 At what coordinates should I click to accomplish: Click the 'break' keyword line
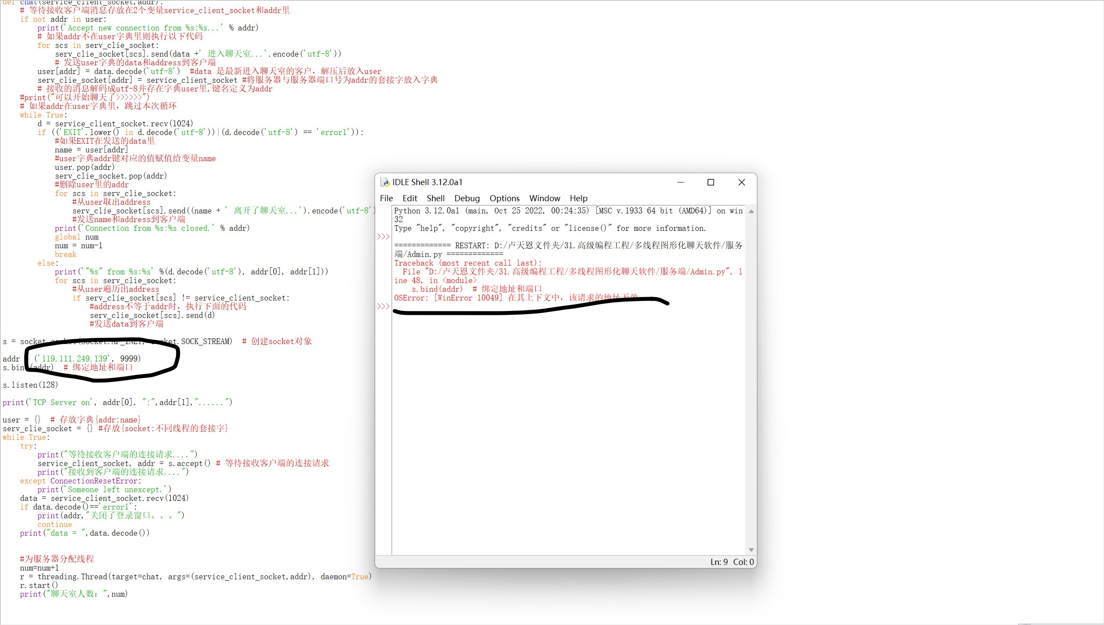(65, 254)
